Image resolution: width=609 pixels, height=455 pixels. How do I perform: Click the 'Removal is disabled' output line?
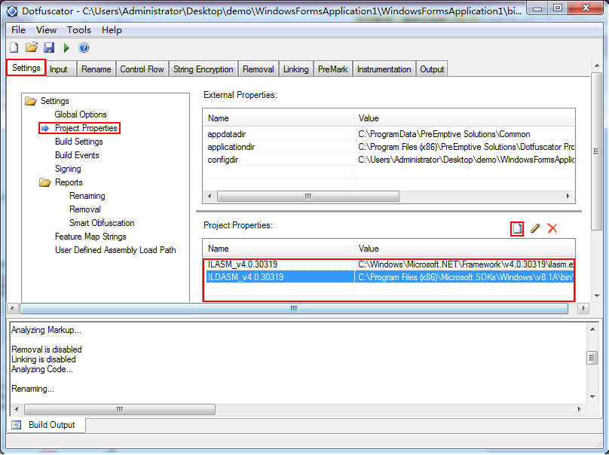[46, 350]
